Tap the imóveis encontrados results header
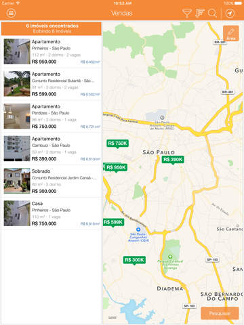244x325 pixels. point(52,28)
